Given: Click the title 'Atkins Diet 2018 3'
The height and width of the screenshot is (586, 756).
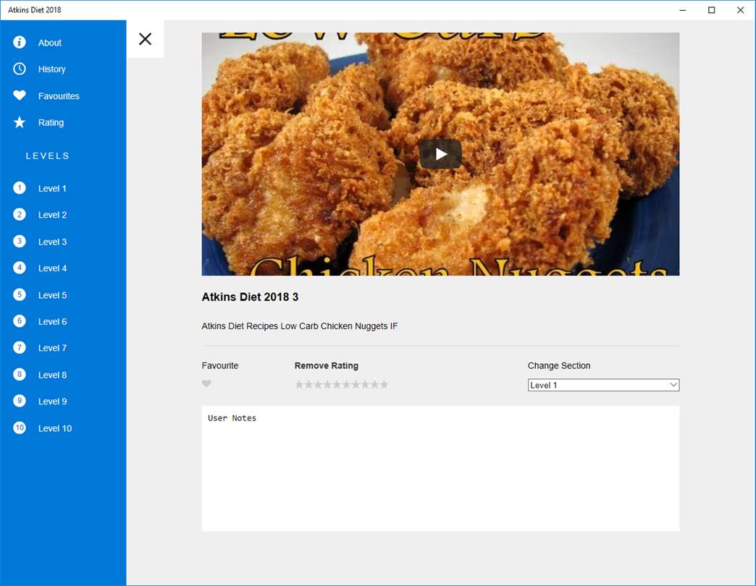Looking at the screenshot, I should (251, 297).
